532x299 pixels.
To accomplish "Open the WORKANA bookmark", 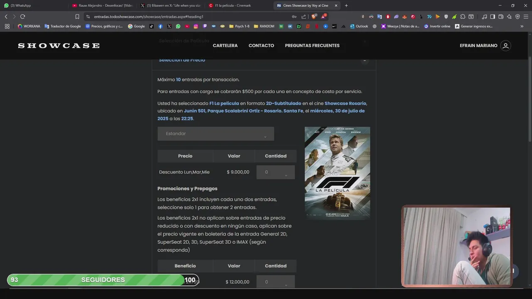I will point(29,26).
